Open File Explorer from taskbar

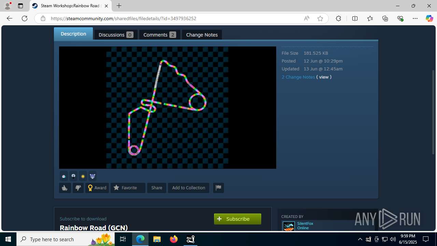(x=157, y=239)
